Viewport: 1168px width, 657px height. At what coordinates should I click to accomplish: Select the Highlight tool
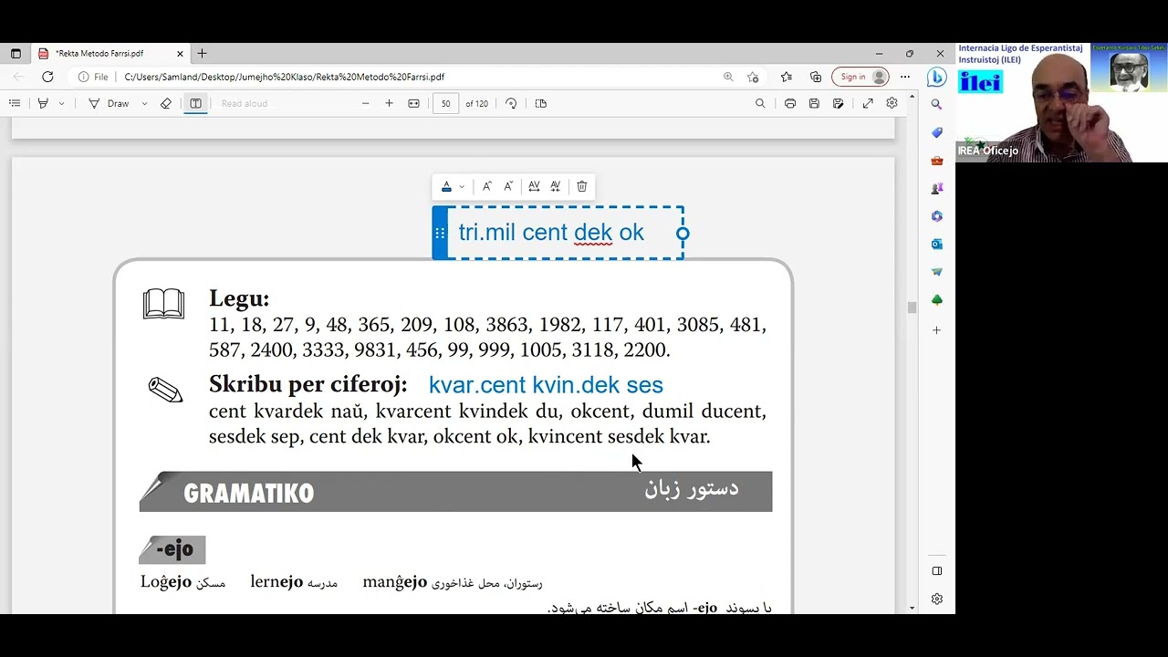coord(43,103)
